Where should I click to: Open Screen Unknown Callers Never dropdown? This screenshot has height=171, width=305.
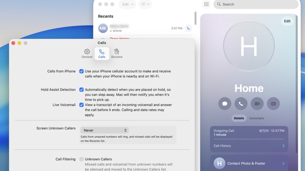(x=105, y=130)
